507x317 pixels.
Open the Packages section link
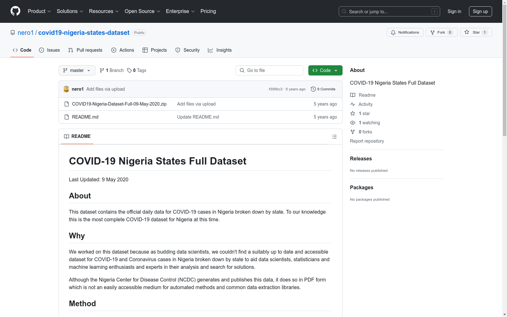pos(362,187)
